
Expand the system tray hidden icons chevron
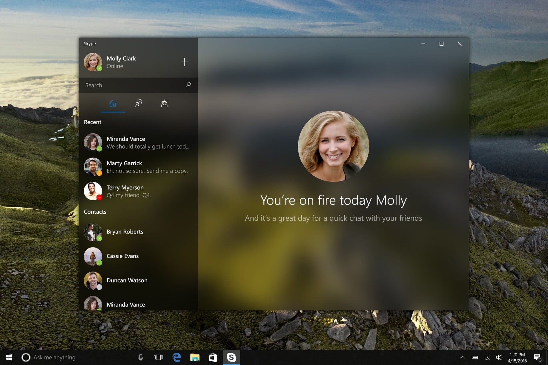[463, 357]
